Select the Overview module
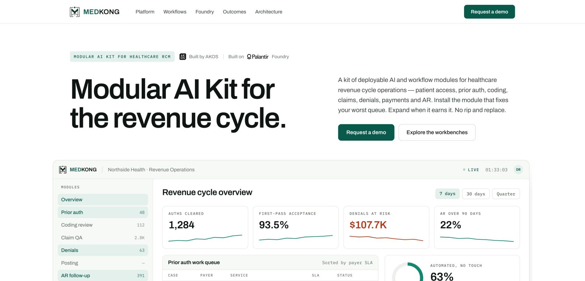This screenshot has height=281, width=585. click(103, 200)
